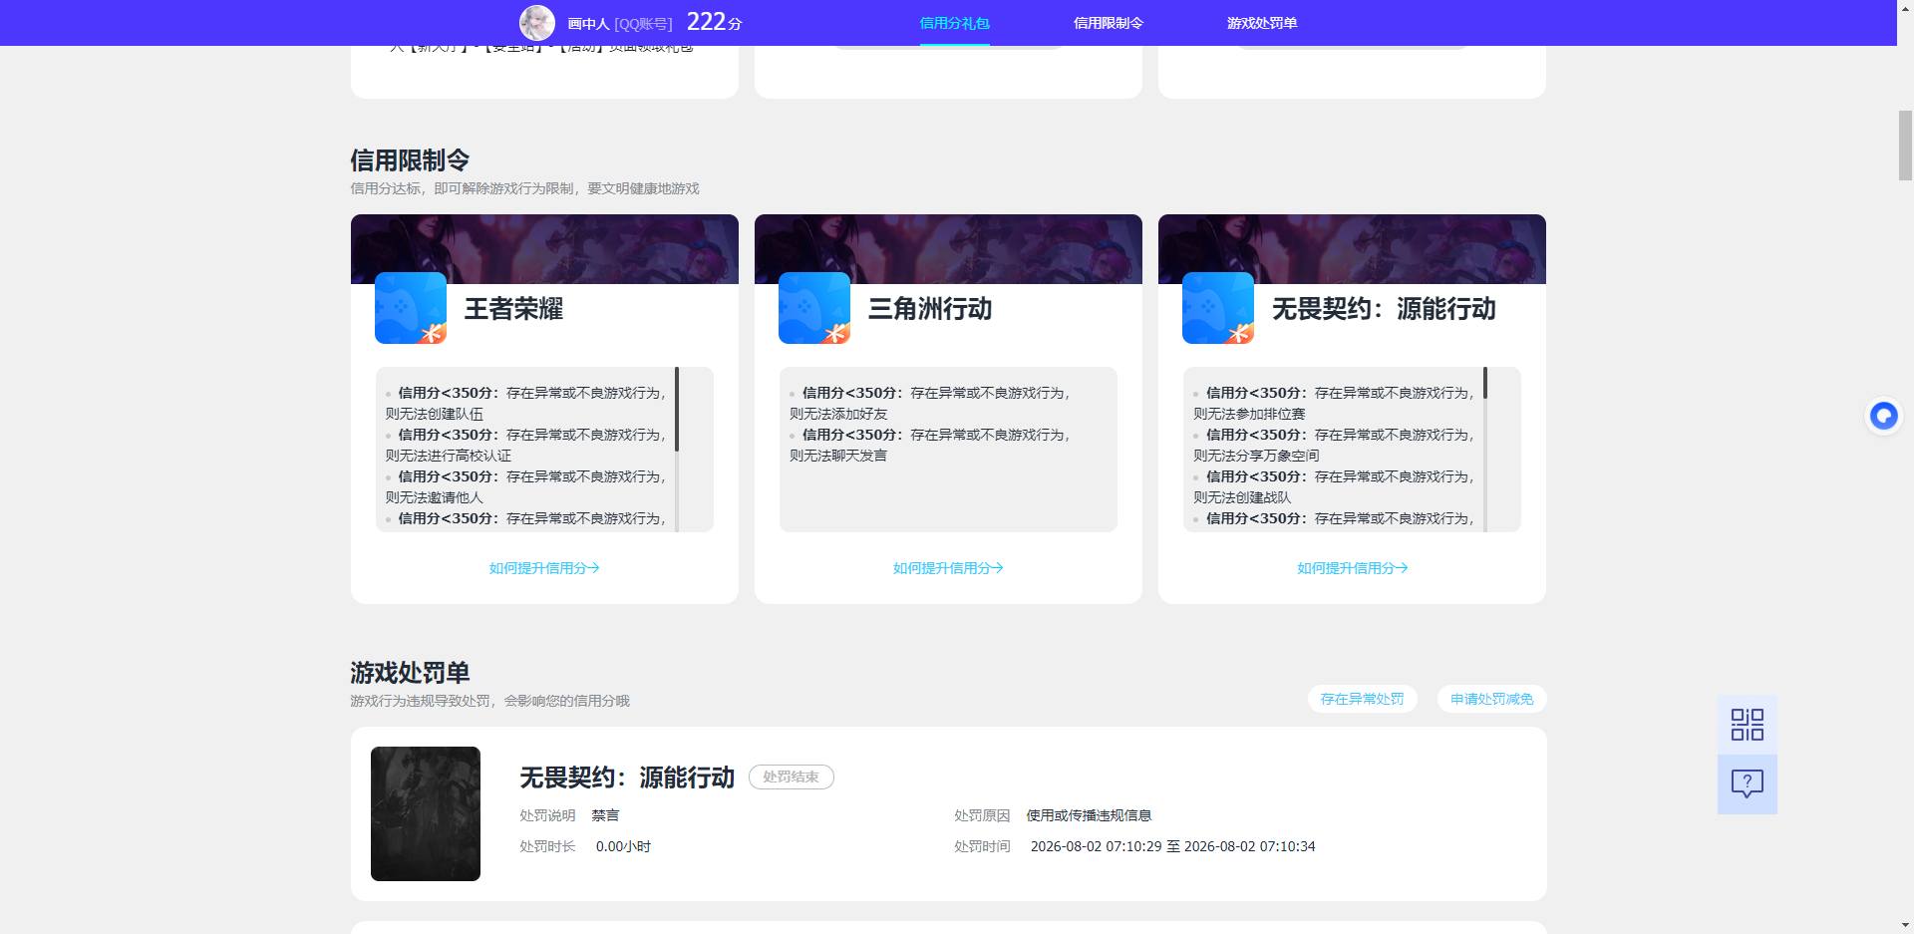Click the 则无法创建战队 restriction text
The height and width of the screenshot is (934, 1914).
pos(1242,497)
